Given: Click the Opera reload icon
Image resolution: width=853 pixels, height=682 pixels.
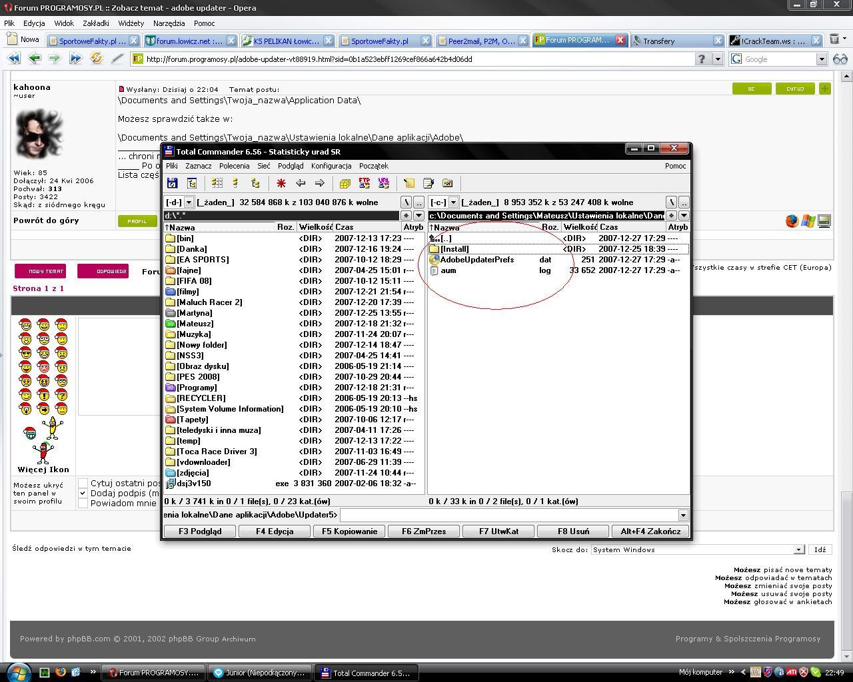Looking at the screenshot, I should [97, 59].
